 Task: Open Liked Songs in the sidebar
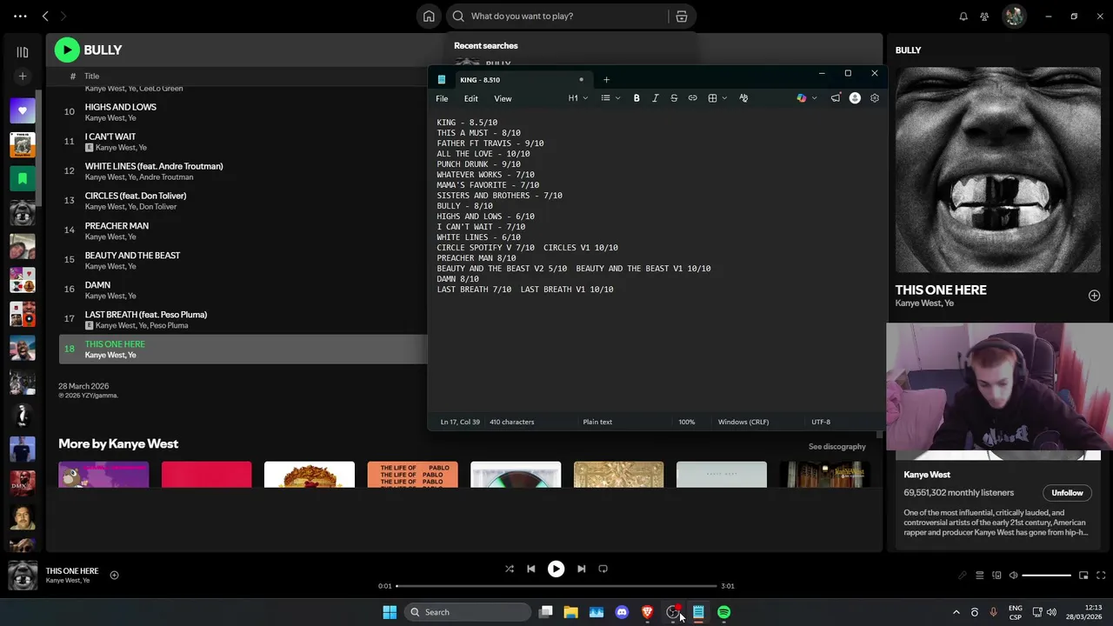pos(23,110)
